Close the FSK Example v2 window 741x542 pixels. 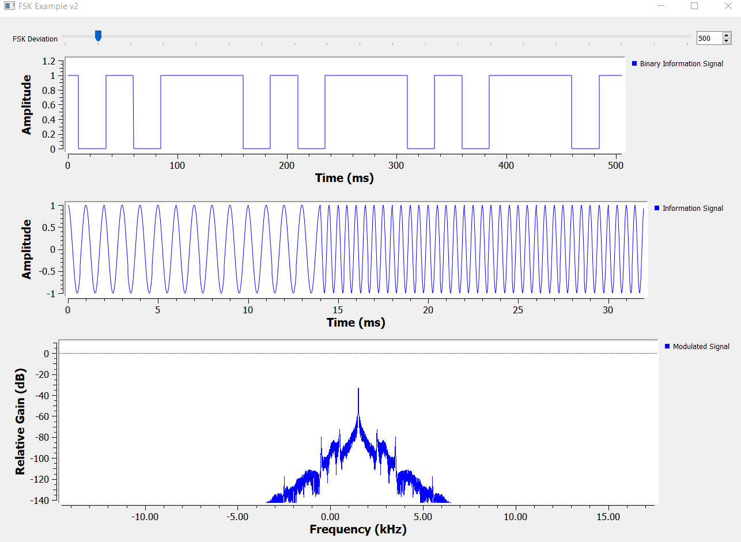click(727, 6)
